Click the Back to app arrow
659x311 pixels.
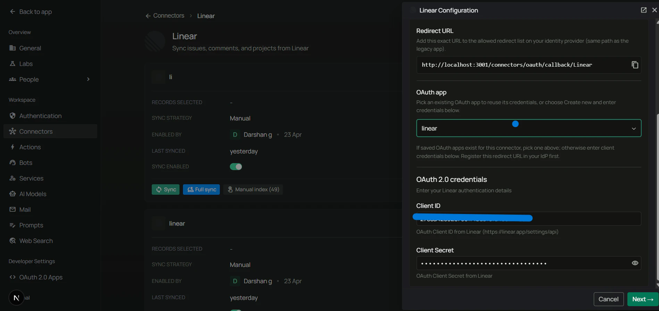12,11
